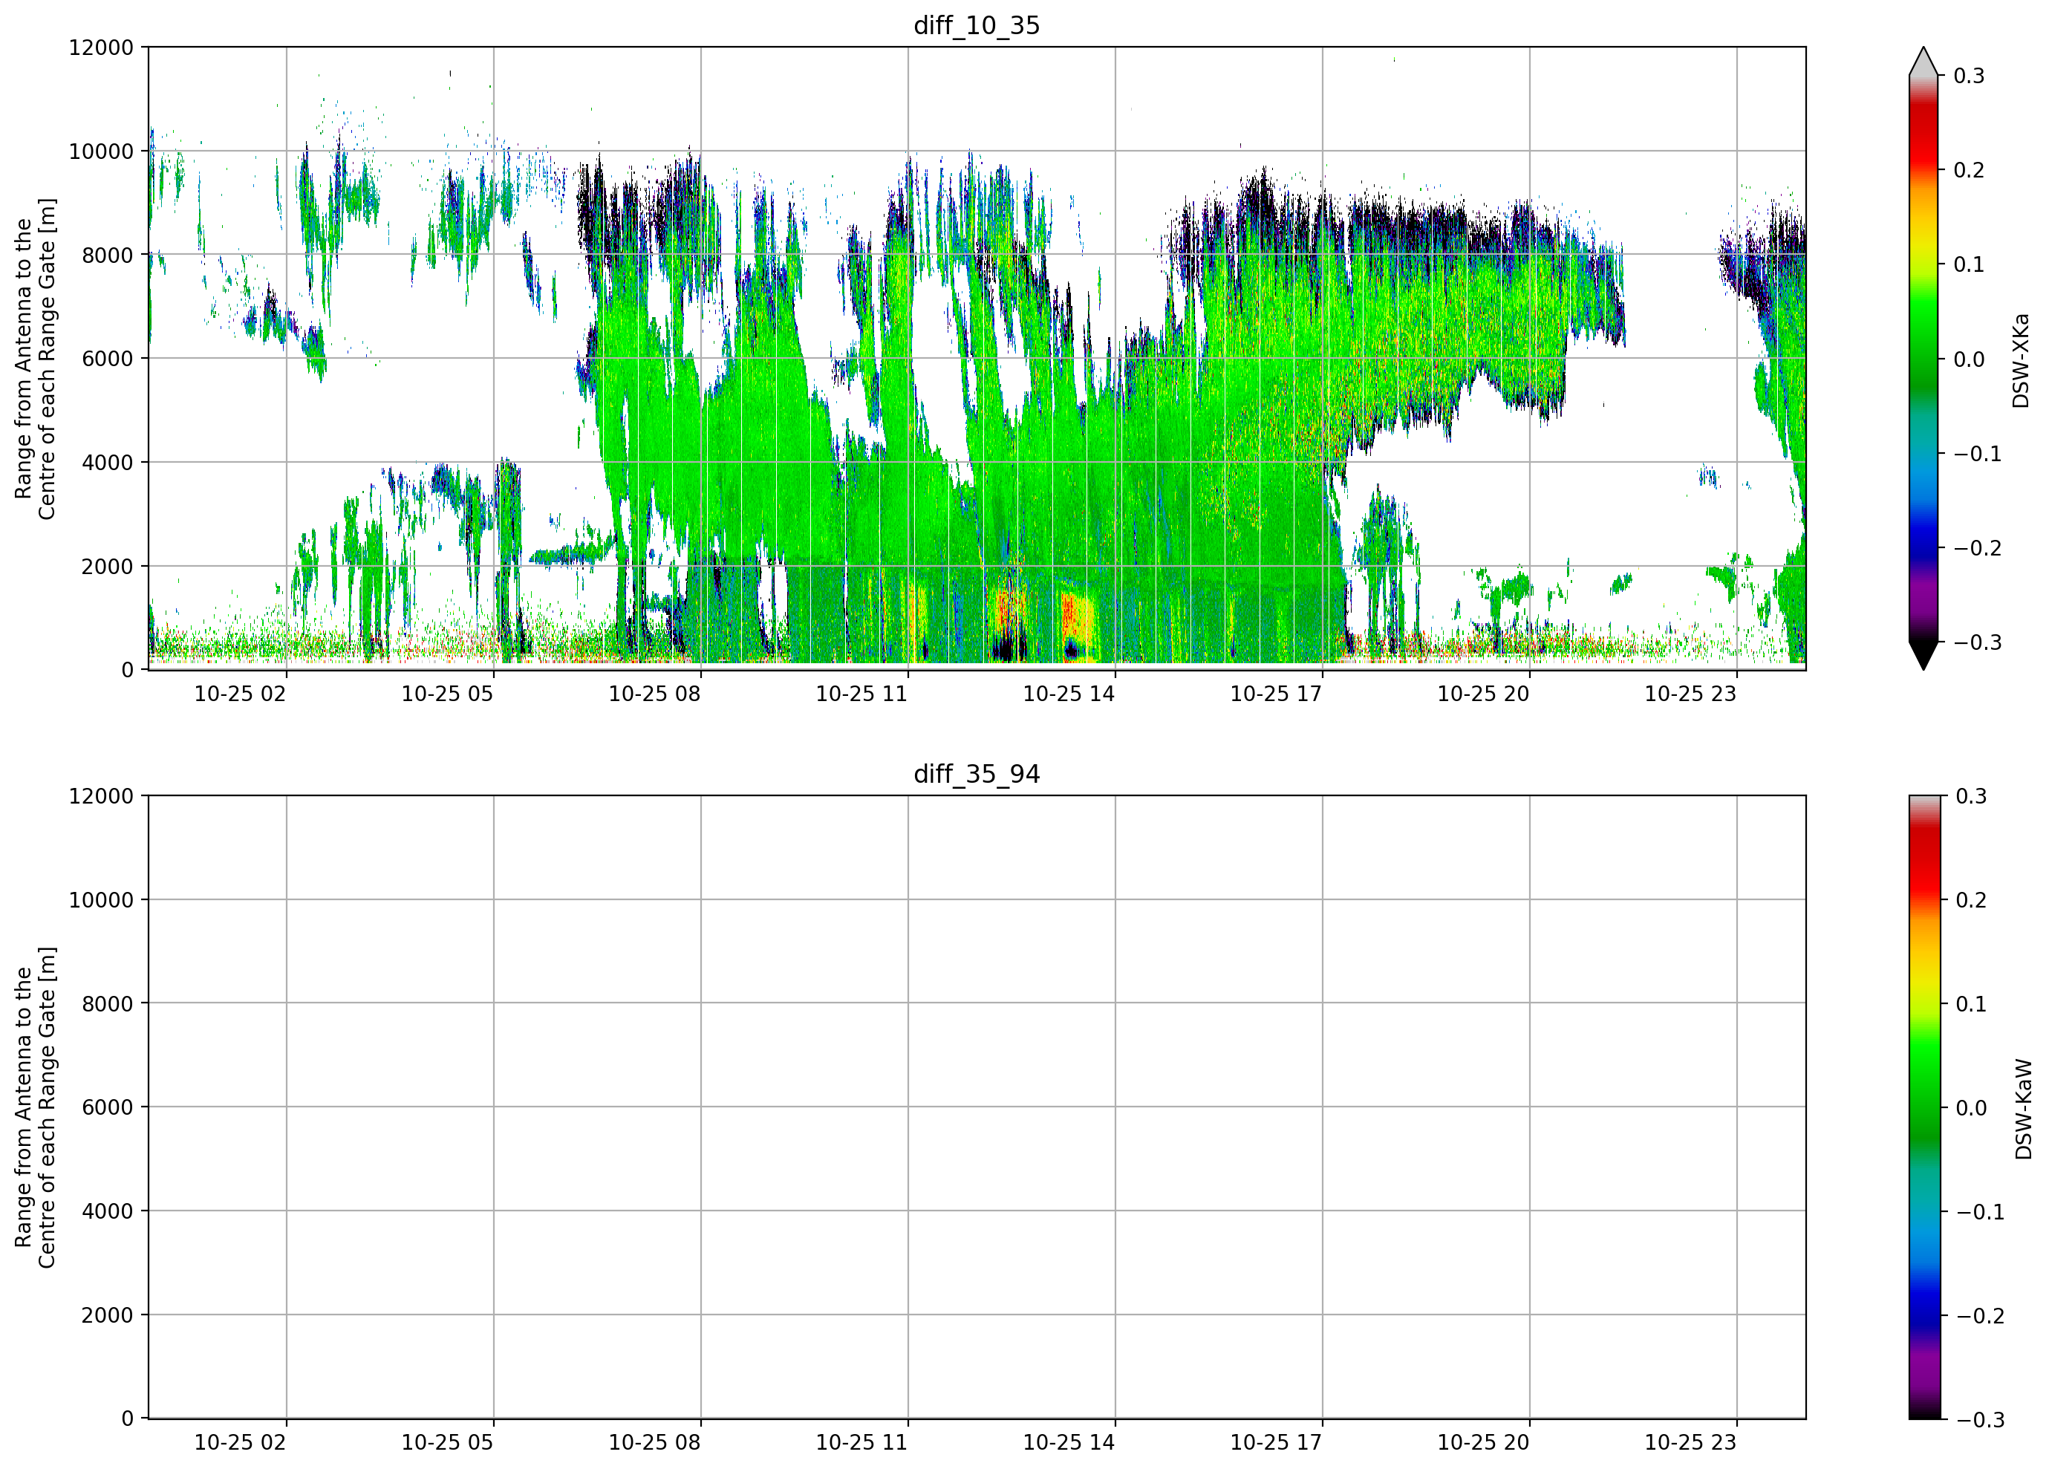The image size is (2049, 1469).
Task: Click the black lower extend arrow of top colorbar
Action: 1923,655
